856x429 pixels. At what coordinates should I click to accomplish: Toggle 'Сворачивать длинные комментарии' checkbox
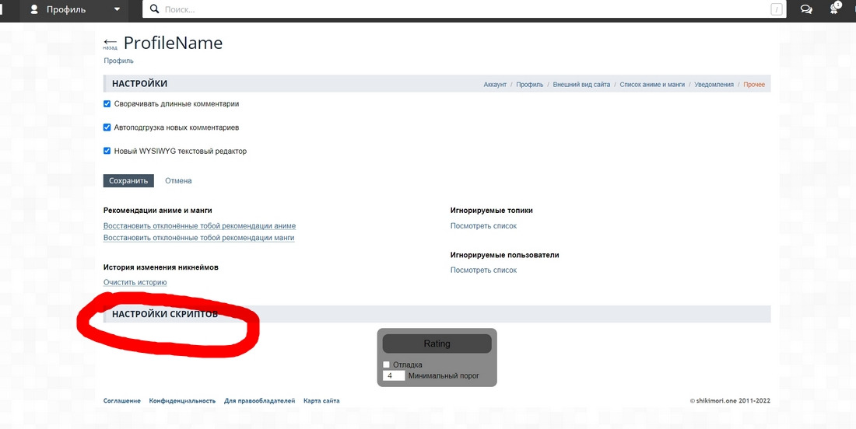click(x=107, y=103)
